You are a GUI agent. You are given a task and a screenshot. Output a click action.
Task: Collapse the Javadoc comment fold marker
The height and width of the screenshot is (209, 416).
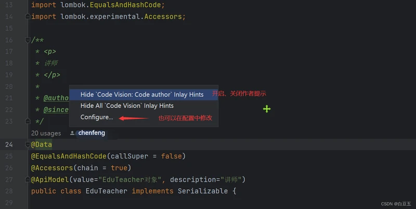tap(28, 40)
